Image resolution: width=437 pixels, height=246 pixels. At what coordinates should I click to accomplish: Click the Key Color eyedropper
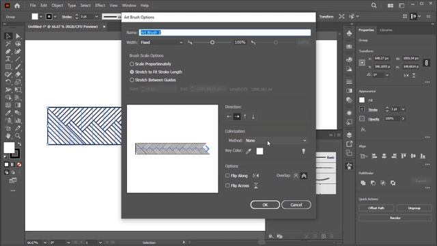pyautogui.click(x=249, y=151)
